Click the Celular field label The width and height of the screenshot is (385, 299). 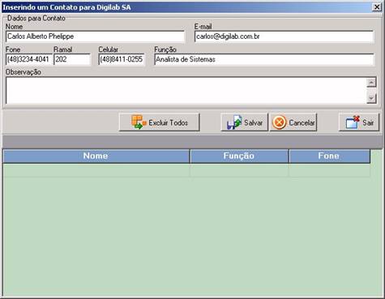point(108,49)
